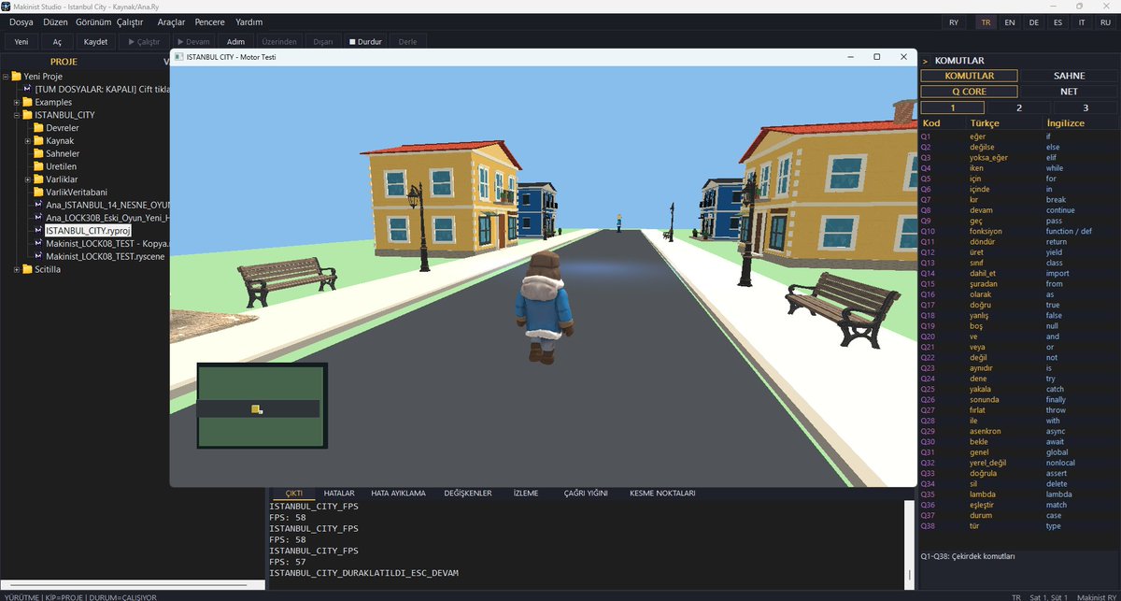Image resolution: width=1121 pixels, height=601 pixels.
Task: Click the minimap in the game view
Action: tap(262, 407)
